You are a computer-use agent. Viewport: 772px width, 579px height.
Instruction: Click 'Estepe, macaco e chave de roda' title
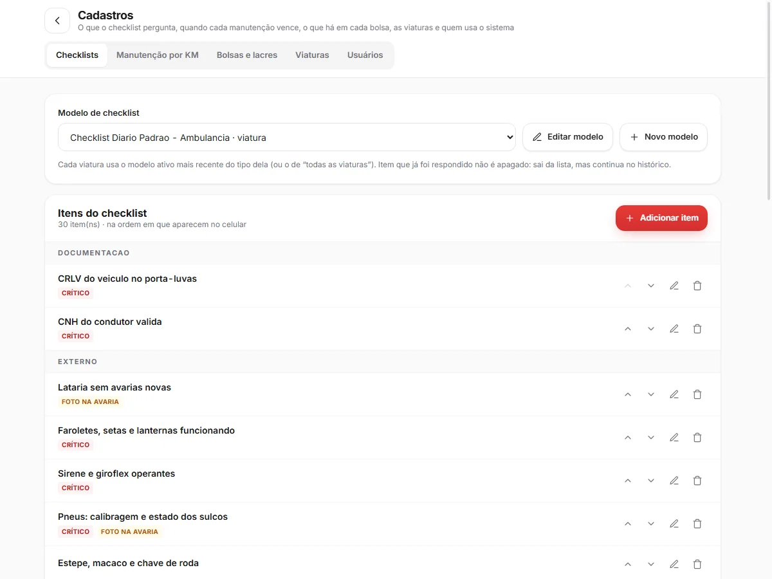128,563
